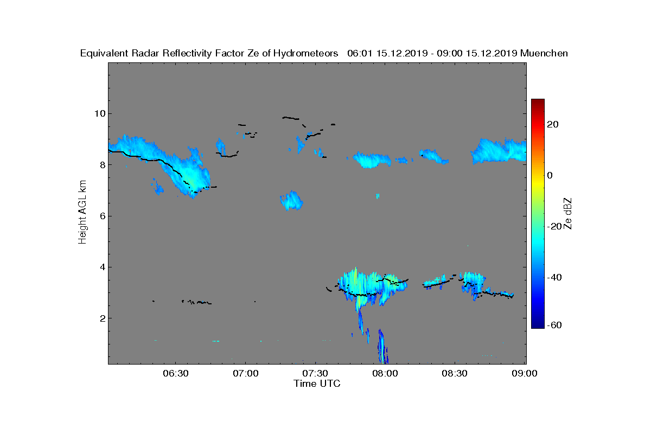Click the black cloud-base line near 10 km at 07:20
Viewport: 651px width, 434px height.
tap(291, 118)
